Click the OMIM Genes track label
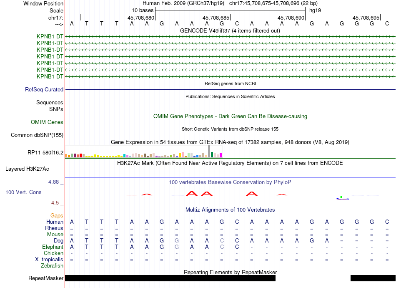Image resolution: width=396 pixels, height=288 pixels. click(47, 122)
